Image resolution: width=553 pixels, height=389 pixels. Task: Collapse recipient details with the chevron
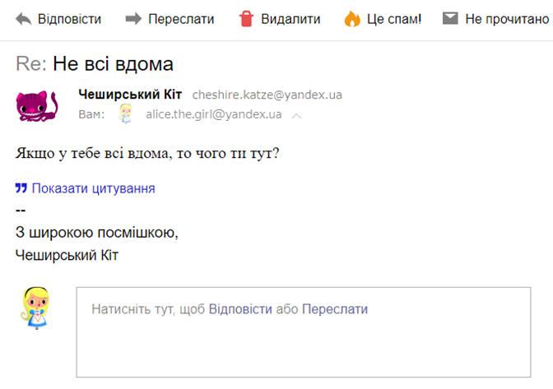tap(296, 116)
